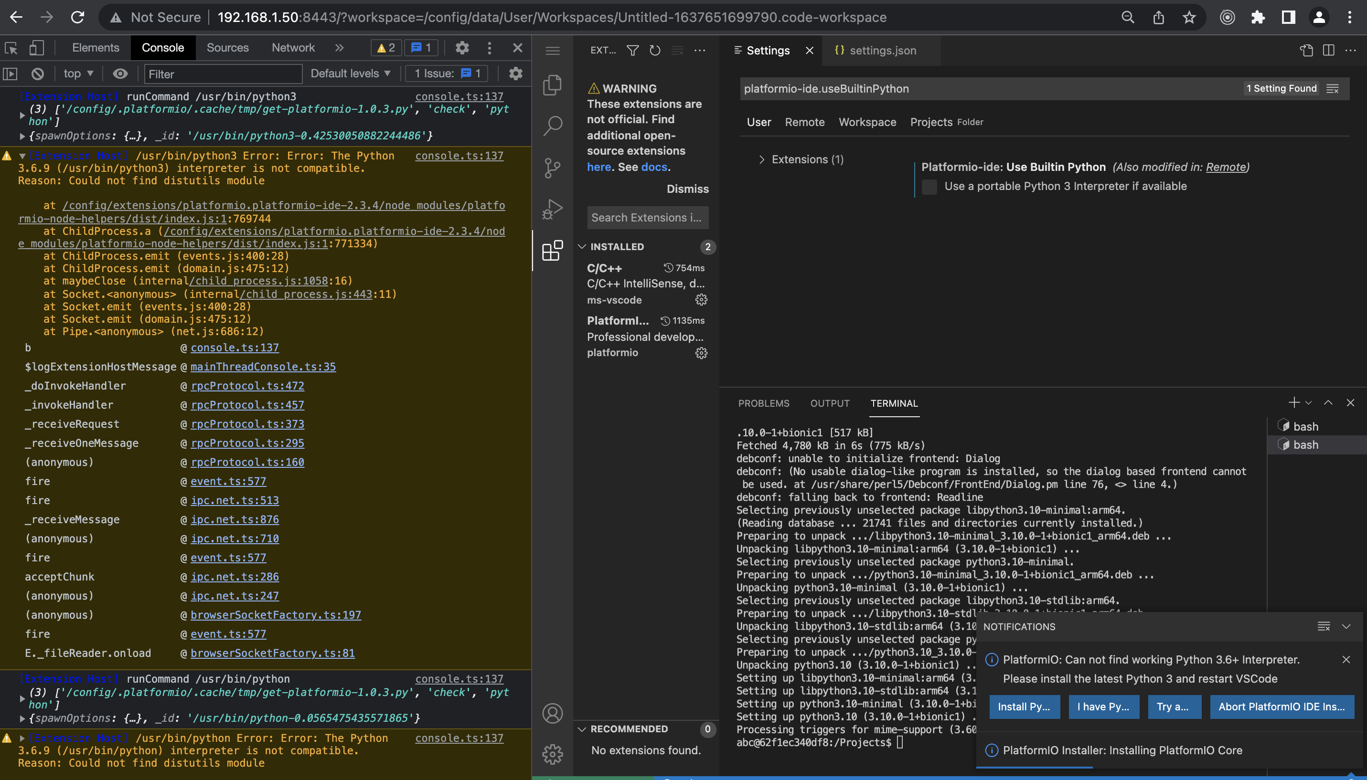Click the filter extensions funnel icon
Image resolution: width=1367 pixels, height=780 pixels.
point(632,50)
